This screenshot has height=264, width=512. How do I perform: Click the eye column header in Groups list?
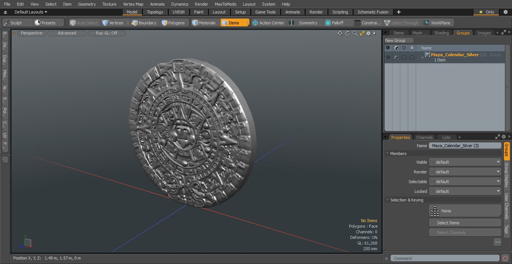click(x=388, y=48)
